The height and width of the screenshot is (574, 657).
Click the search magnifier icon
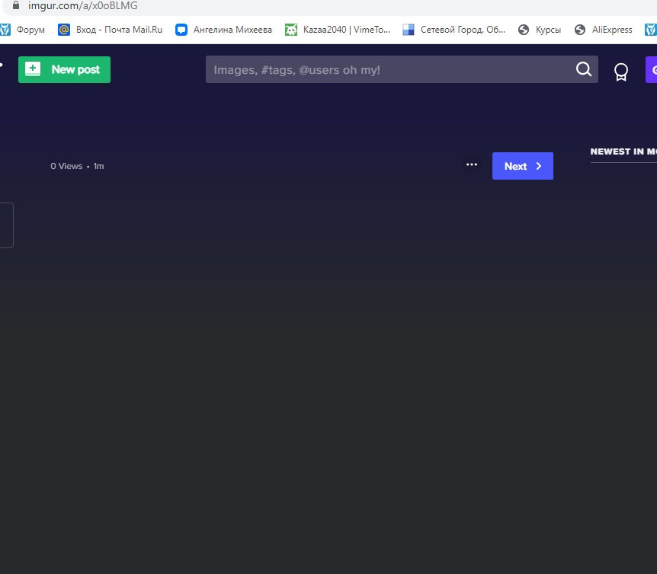click(583, 69)
